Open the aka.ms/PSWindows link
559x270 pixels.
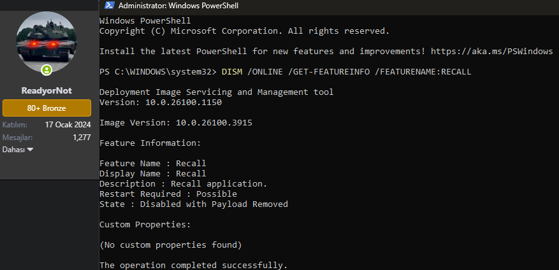(x=491, y=51)
